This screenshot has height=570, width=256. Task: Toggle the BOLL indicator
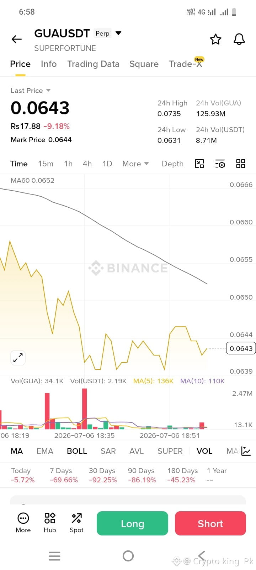(x=77, y=451)
